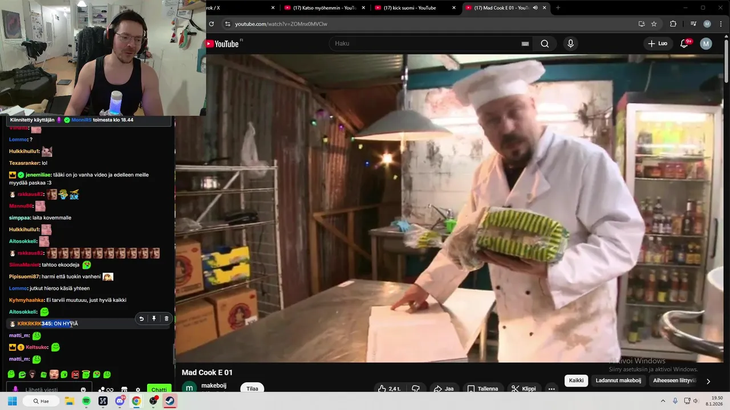This screenshot has width=730, height=410.
Task: Open Spotify from the taskbar
Action: coord(86,401)
